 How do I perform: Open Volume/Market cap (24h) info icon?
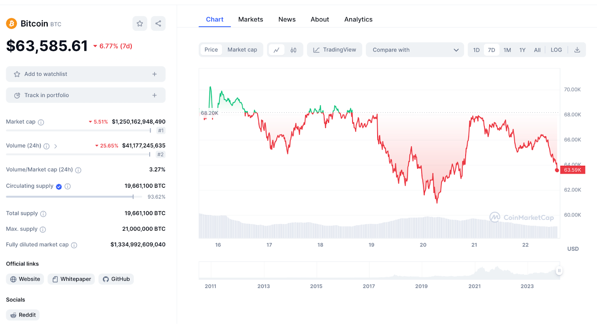click(78, 170)
